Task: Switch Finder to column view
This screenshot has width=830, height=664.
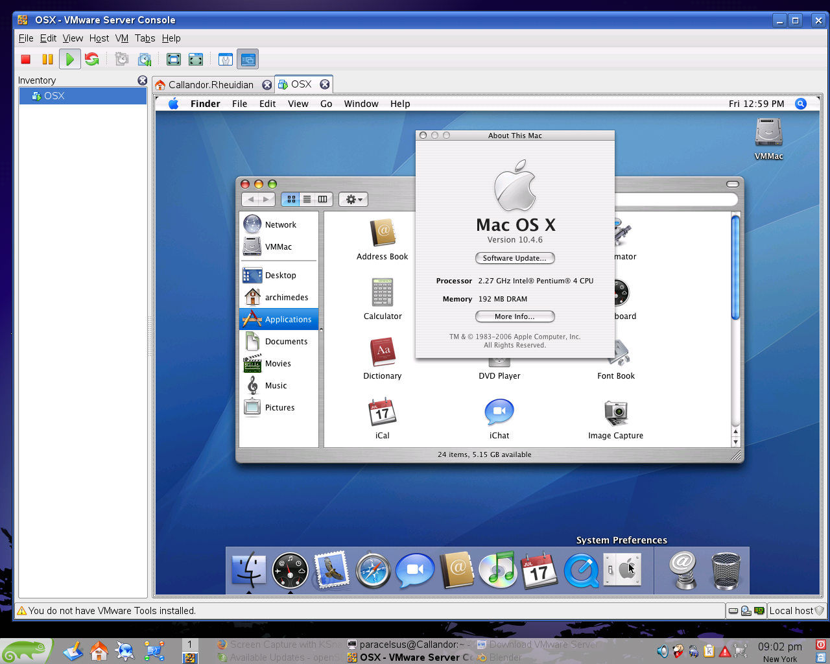Action: pyautogui.click(x=323, y=199)
